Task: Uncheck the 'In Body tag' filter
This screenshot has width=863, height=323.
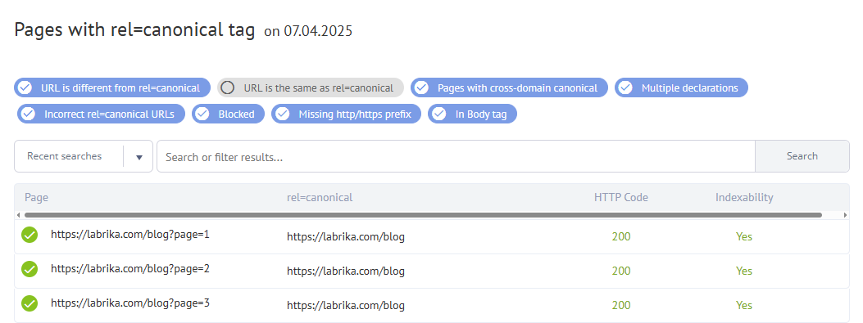Action: point(472,114)
